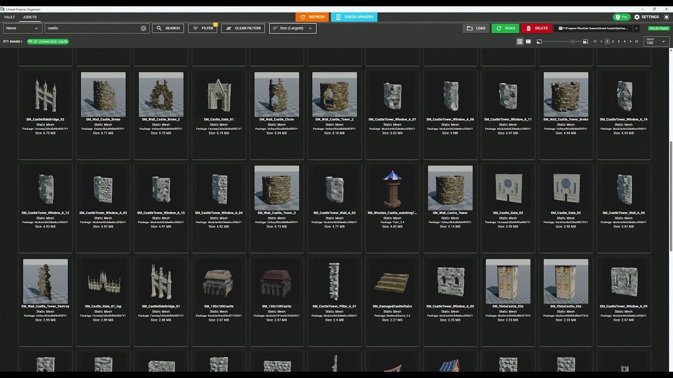
Task: Click the '311 Assets' count label
Action: tap(12, 41)
